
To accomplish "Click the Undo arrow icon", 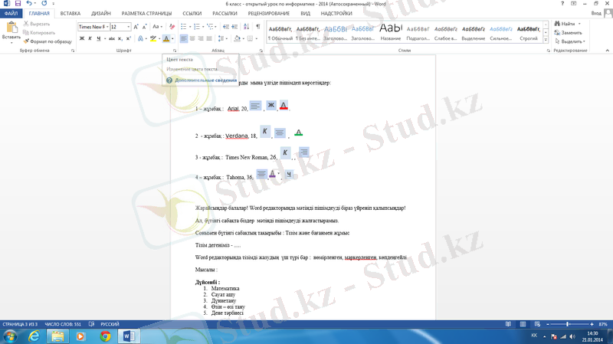I will click(28, 4).
